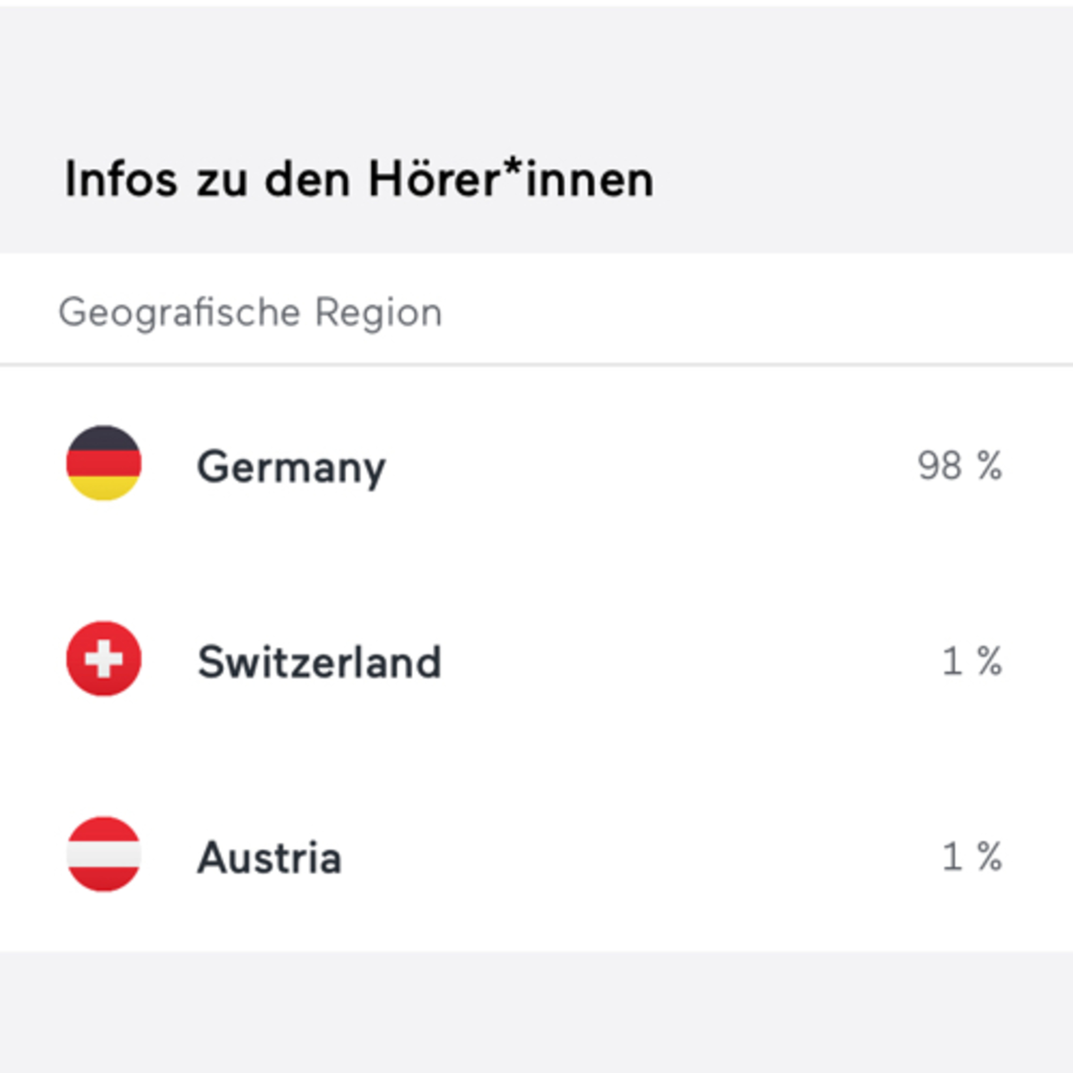Click the percent sign next to 98
1073x1073 pixels.
[990, 465]
